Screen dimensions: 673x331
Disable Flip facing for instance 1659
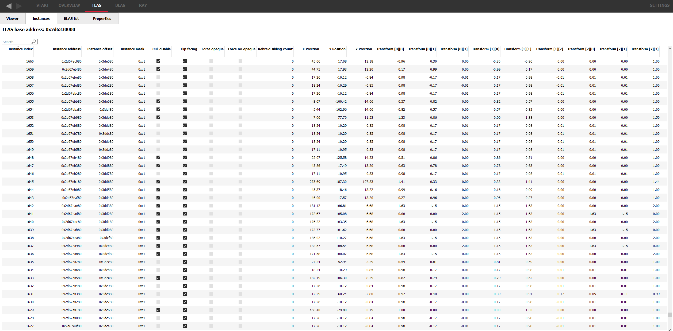pos(185,69)
